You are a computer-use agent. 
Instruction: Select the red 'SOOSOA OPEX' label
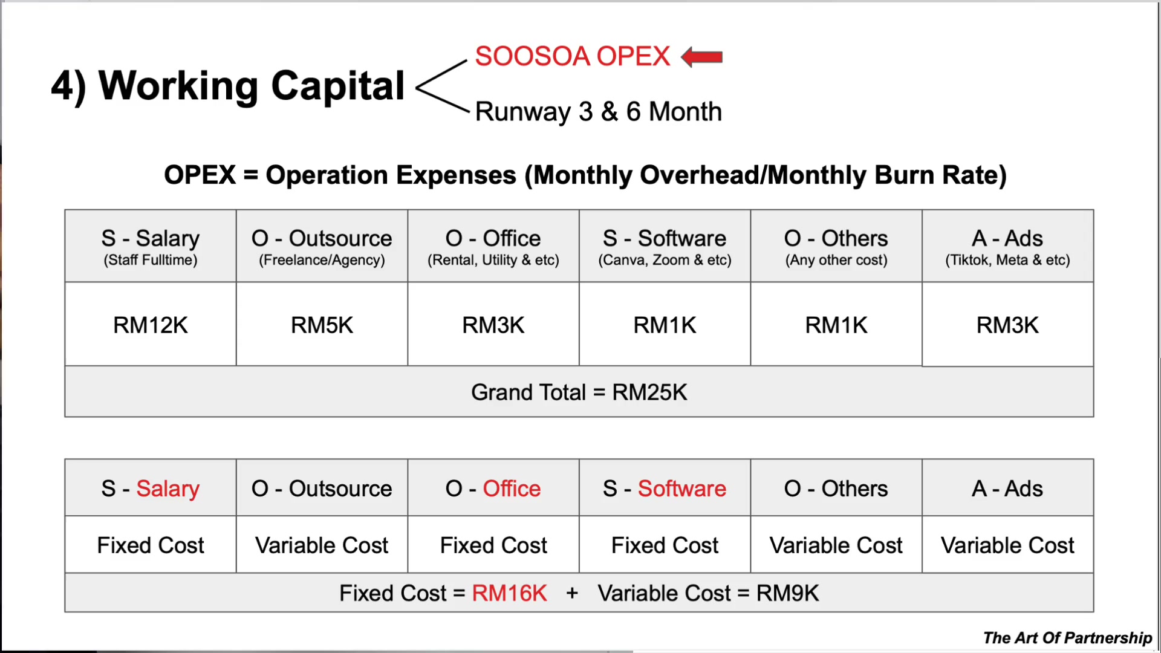click(572, 56)
